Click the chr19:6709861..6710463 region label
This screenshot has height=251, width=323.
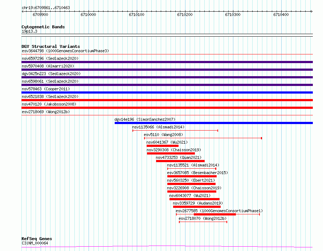46,8
